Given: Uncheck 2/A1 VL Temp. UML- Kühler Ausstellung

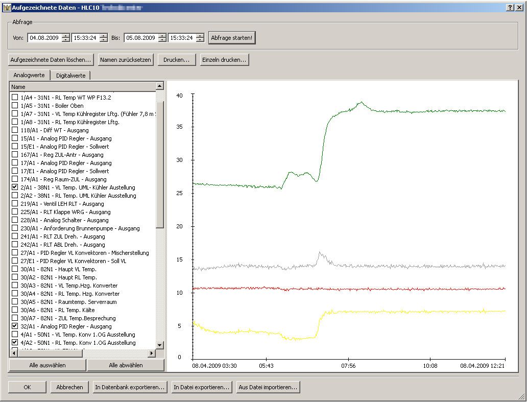Looking at the screenshot, I should pyautogui.click(x=15, y=187).
